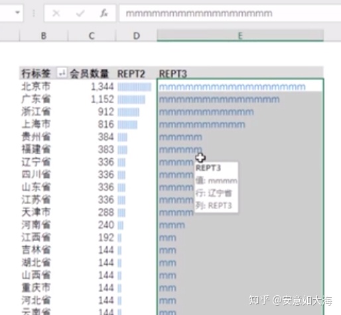Screen dimensions: 341x315
Task: Click the 会员数量 header cell
Action: click(x=89, y=73)
